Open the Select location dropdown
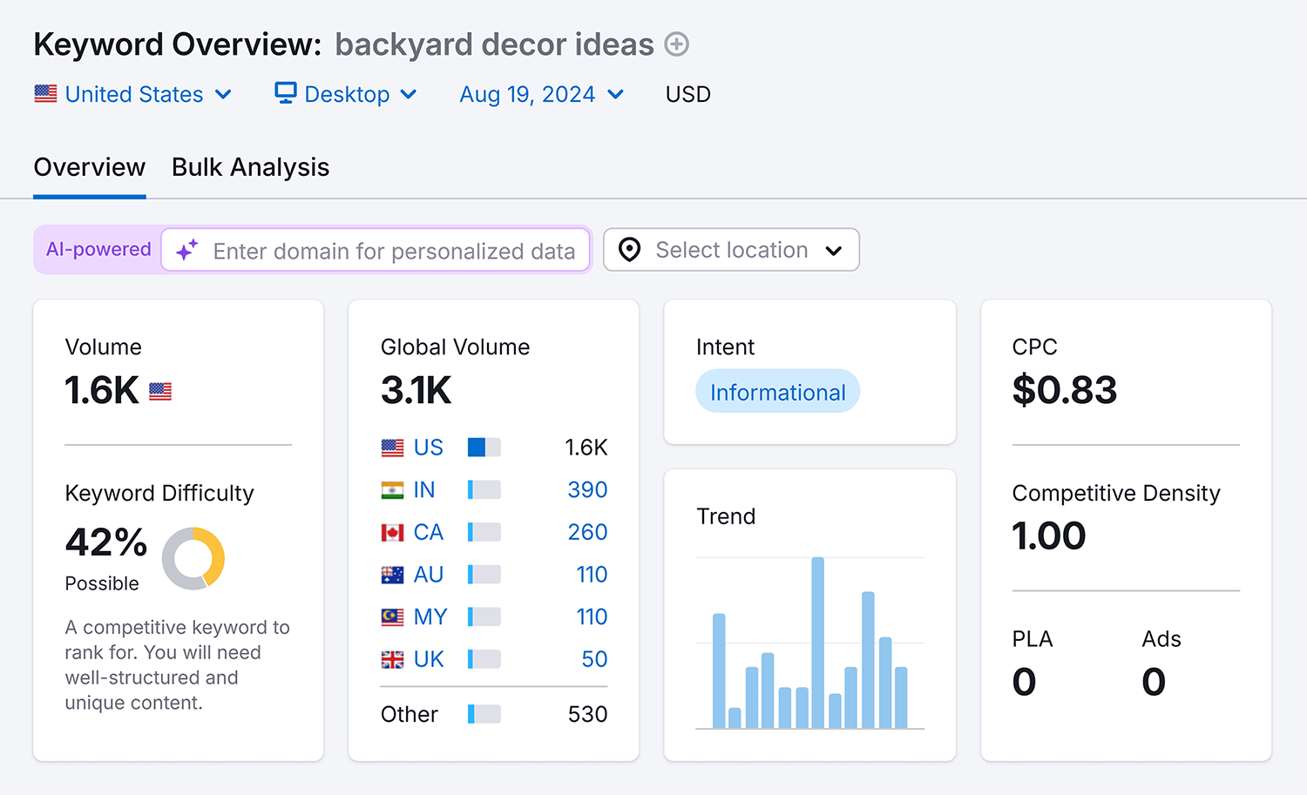 point(731,250)
